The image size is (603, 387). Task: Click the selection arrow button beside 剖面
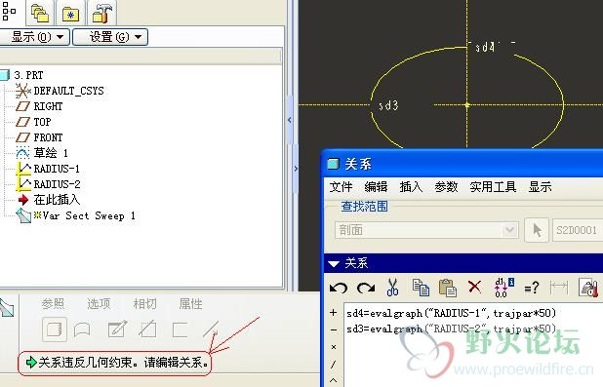coord(537,230)
